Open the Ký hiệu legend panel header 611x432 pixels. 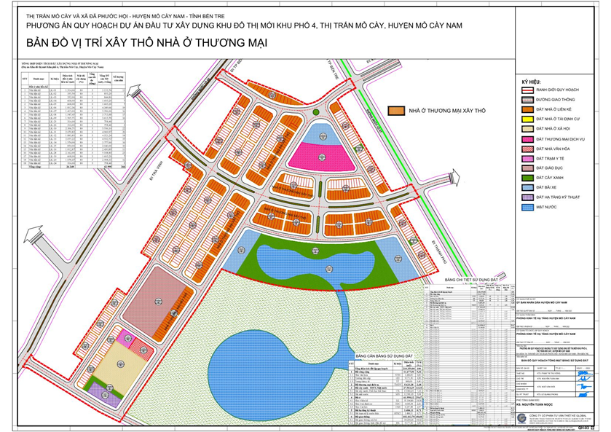(x=530, y=81)
